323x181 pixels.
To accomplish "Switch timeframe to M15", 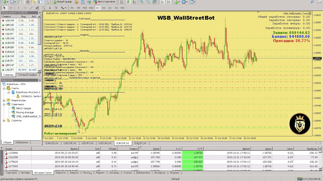I will click(x=85, y=8).
